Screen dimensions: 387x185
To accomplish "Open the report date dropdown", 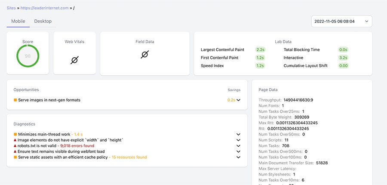I will (x=341, y=21).
